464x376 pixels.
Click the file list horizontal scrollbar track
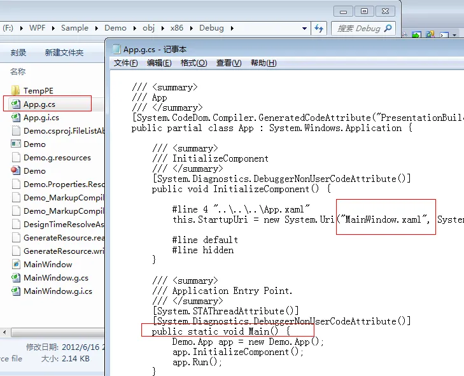(58, 332)
